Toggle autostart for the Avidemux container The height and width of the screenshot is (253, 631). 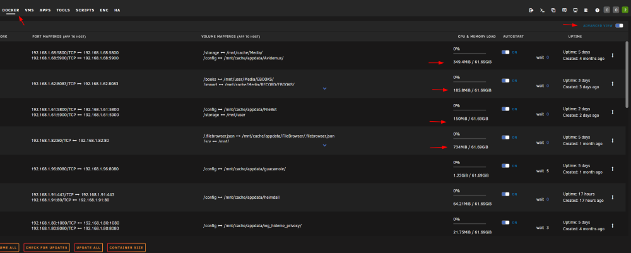click(x=505, y=52)
